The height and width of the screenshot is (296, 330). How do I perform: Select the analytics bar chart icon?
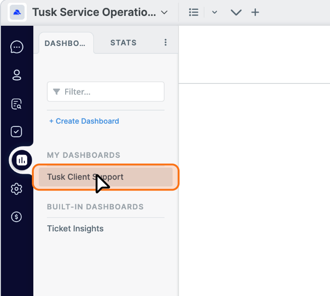click(x=22, y=160)
